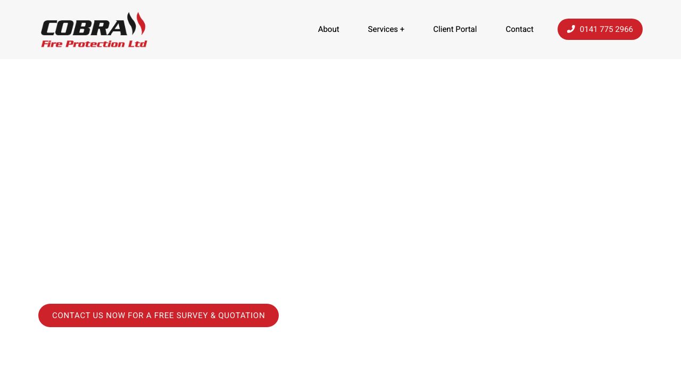Call the 0141 775 2966 phone button

600,29
